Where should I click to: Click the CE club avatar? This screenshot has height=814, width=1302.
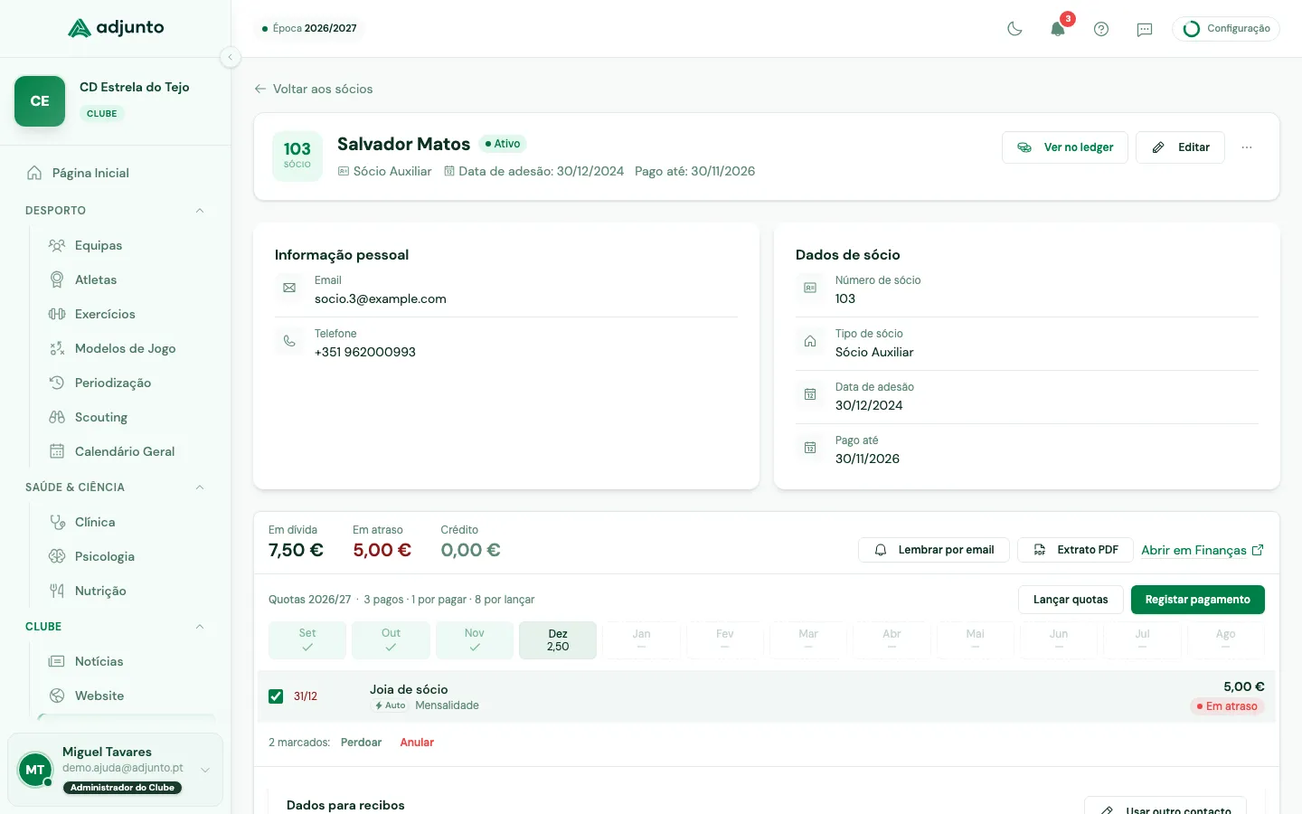(x=40, y=101)
